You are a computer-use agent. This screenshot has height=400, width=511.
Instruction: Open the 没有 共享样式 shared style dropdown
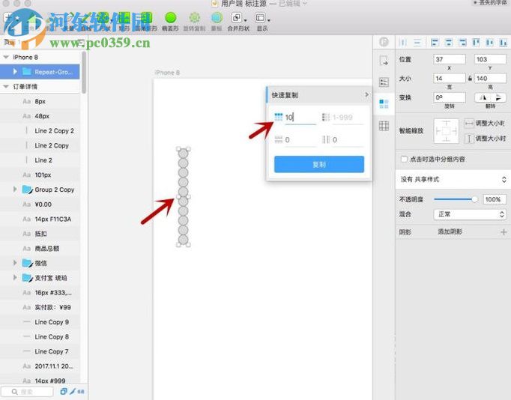pos(453,179)
